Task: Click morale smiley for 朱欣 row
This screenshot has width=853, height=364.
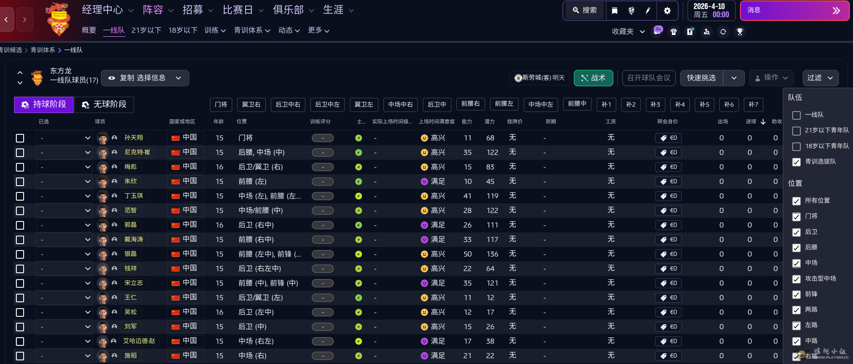Action: pos(424,182)
